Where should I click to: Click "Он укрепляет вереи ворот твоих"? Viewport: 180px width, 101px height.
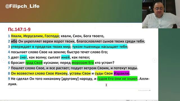[46, 41]
